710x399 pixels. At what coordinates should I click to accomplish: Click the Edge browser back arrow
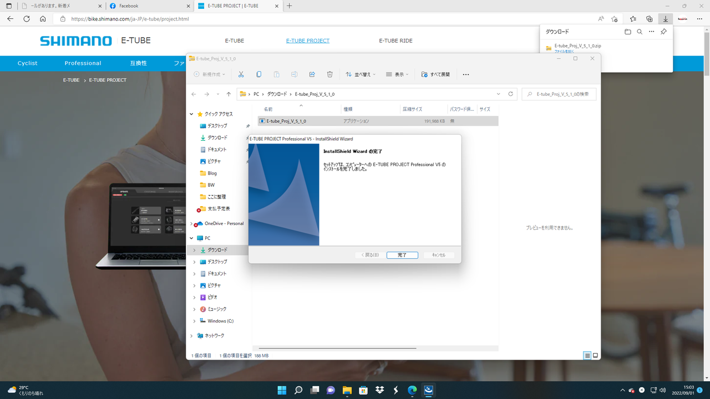10,19
